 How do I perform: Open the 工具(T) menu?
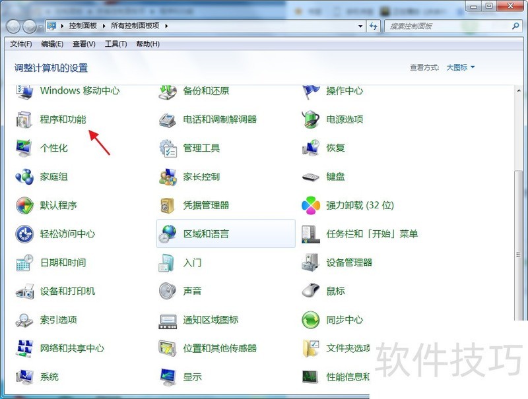click(x=115, y=44)
